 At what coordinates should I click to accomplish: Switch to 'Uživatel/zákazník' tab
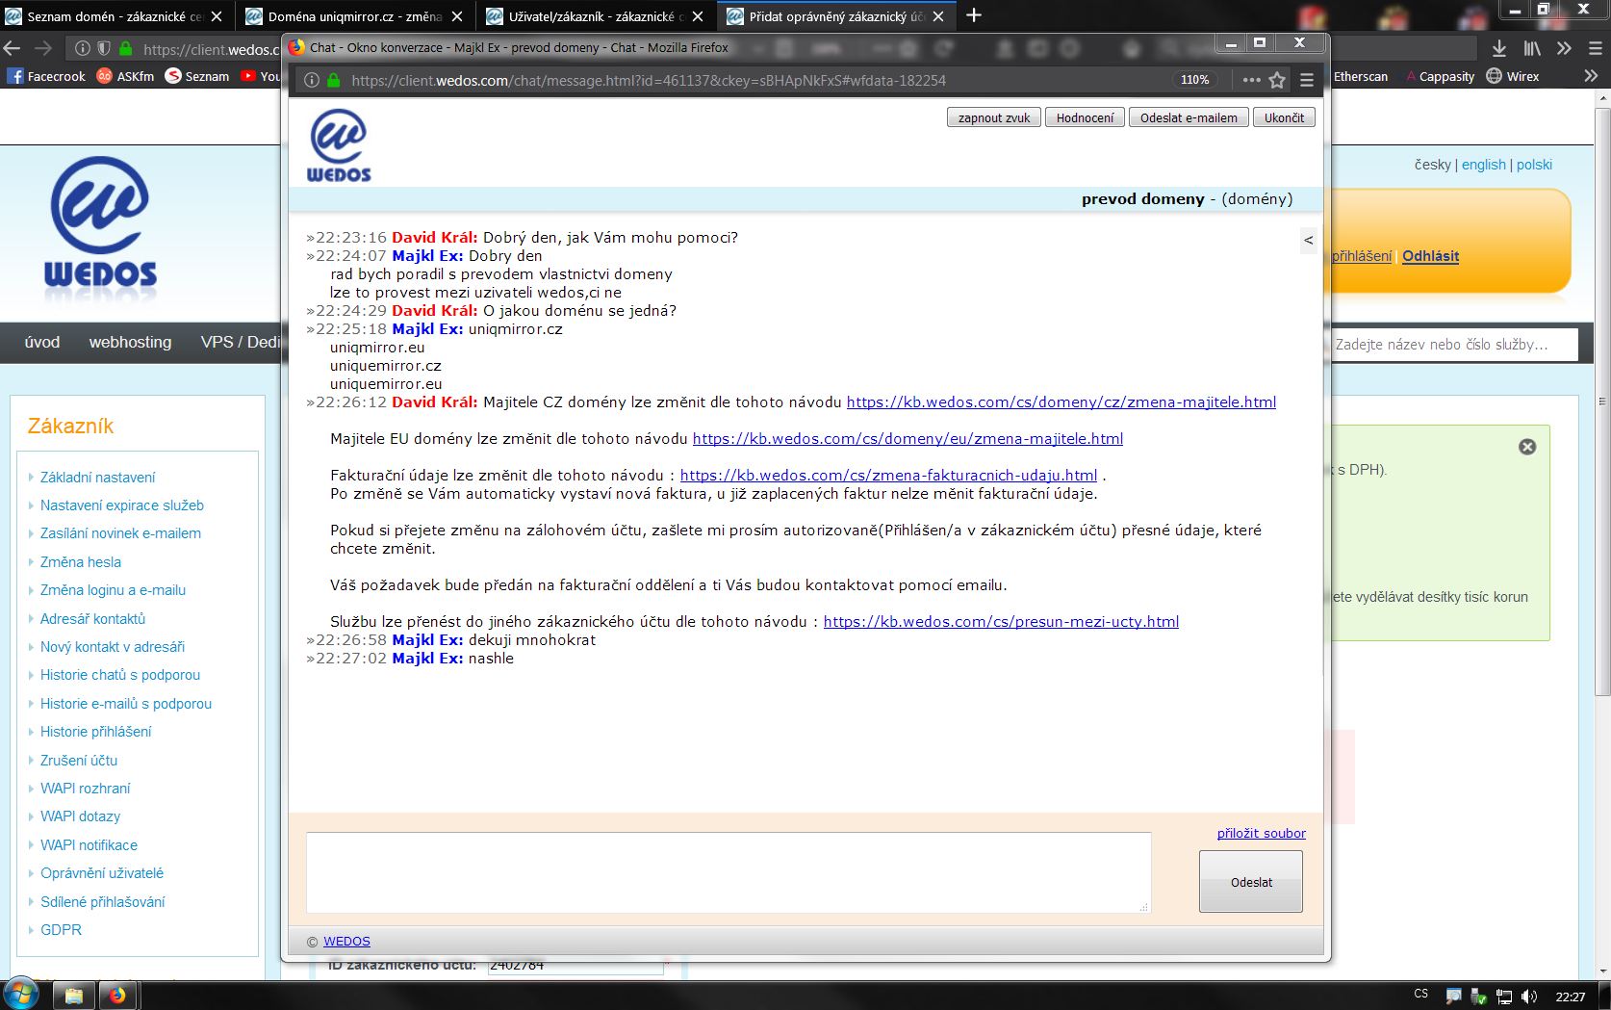pyautogui.click(x=597, y=16)
